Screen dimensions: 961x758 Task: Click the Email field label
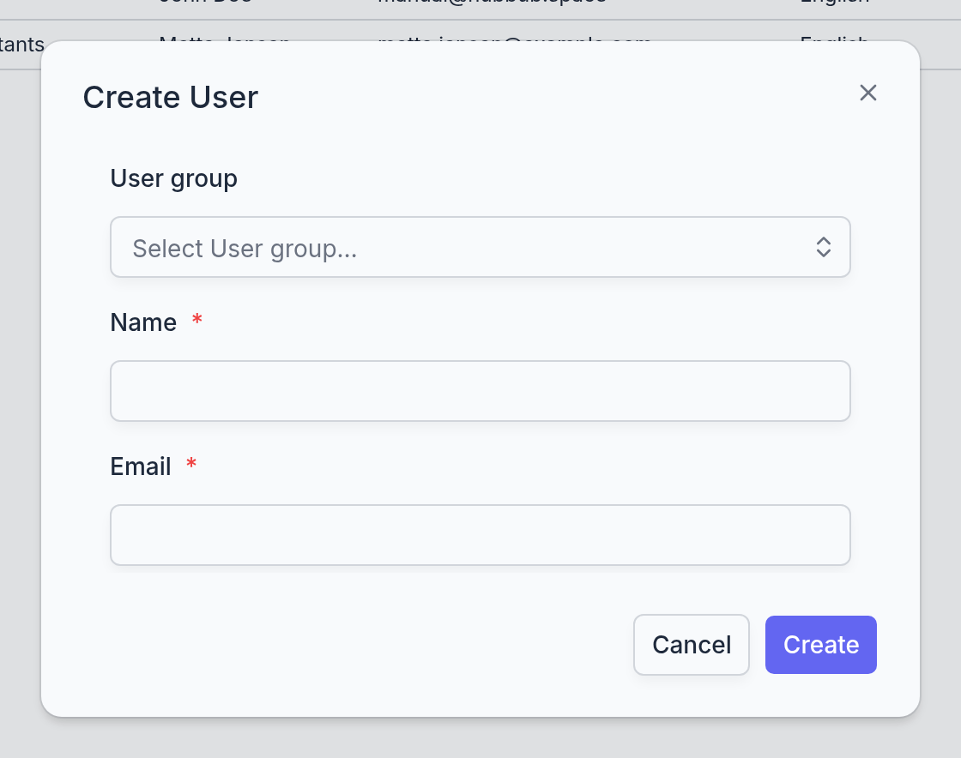pos(141,466)
